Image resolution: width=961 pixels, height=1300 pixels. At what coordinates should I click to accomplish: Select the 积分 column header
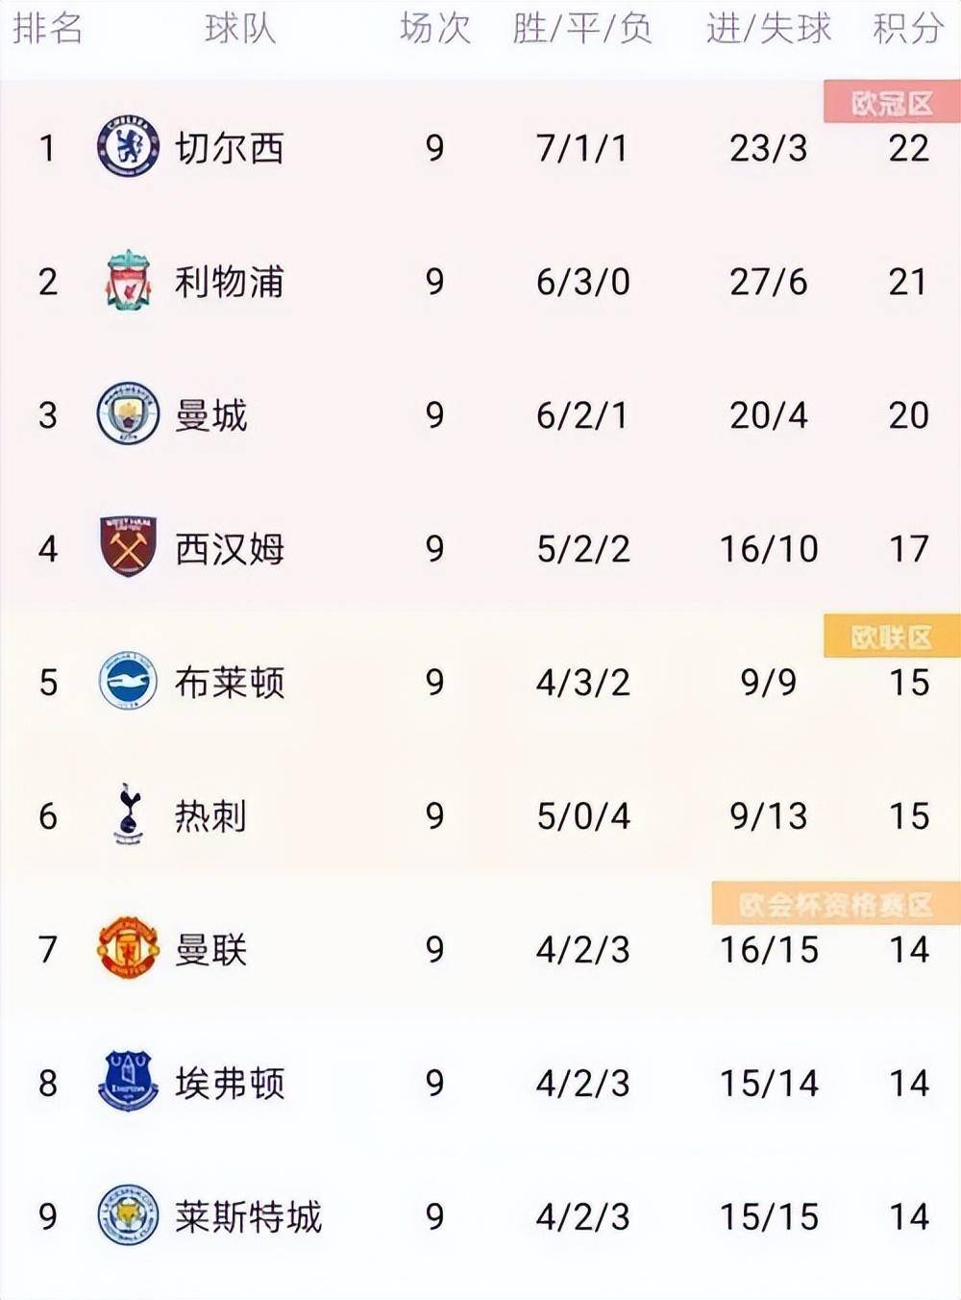[x=907, y=29]
